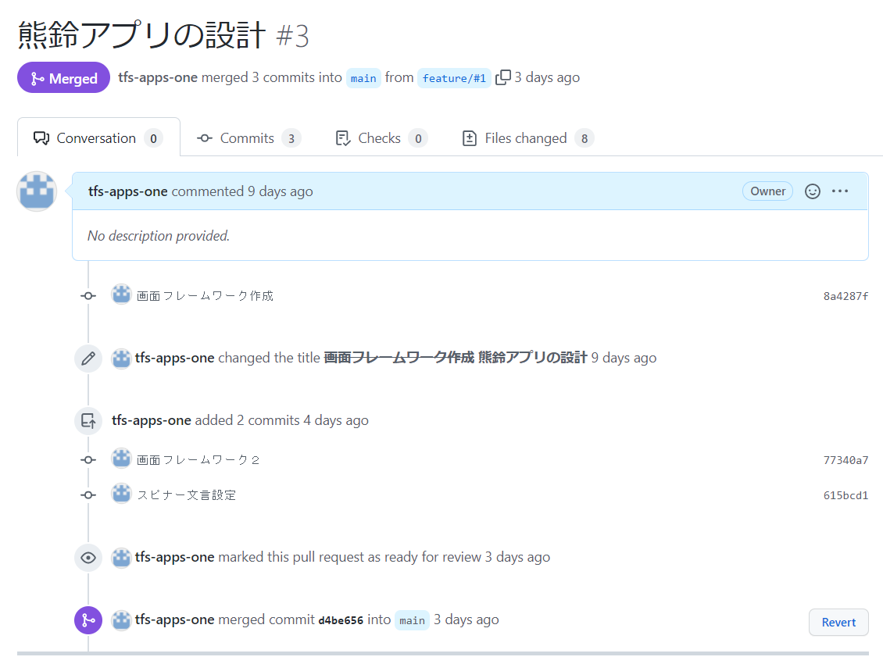Click the "3 days ago" merge timestamp in header
This screenshot has height=664, width=883.
547,77
